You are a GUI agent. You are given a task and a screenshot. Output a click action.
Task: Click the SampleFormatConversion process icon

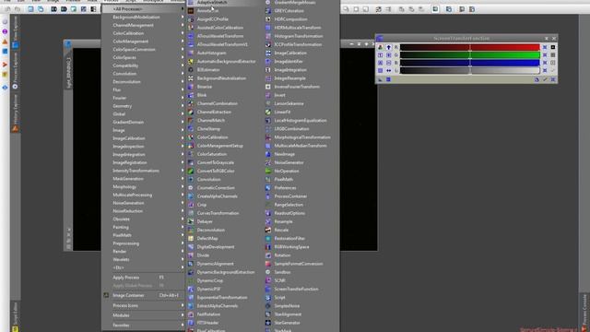click(x=268, y=264)
